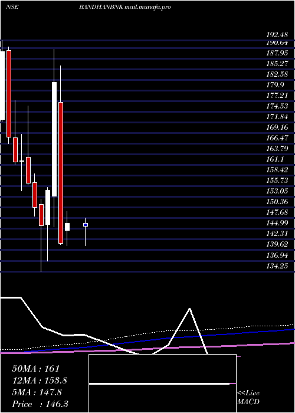Click the <<Live MACD label

click(x=248, y=397)
